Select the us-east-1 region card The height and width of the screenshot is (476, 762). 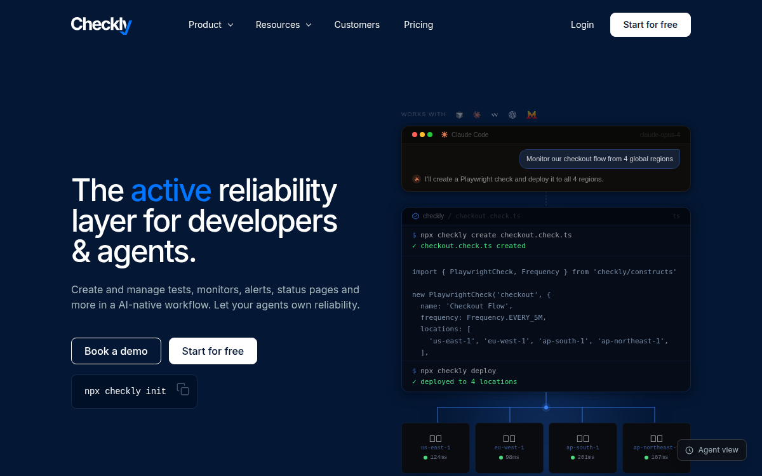coord(436,448)
